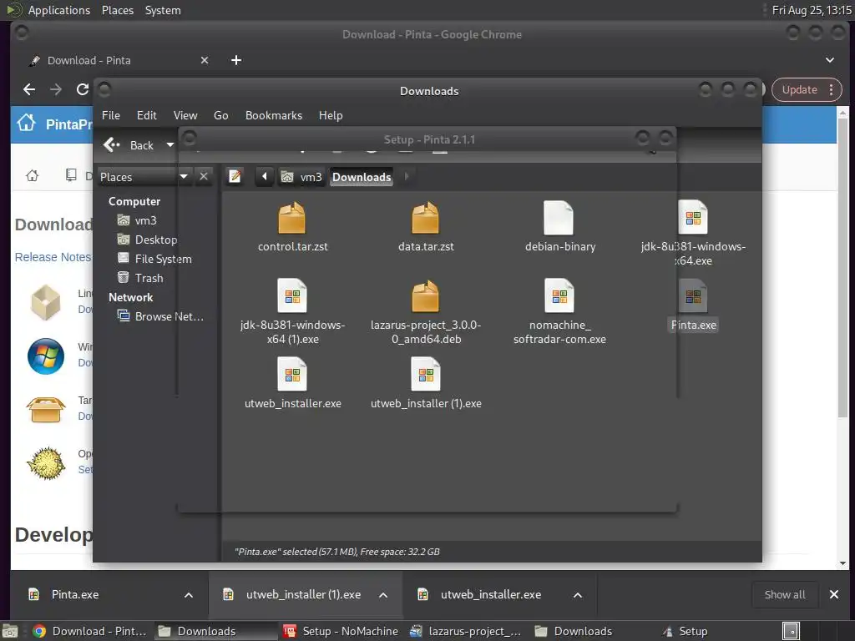The height and width of the screenshot is (641, 855).
Task: Show desktop via bottom-left panel icon
Action: (10, 632)
